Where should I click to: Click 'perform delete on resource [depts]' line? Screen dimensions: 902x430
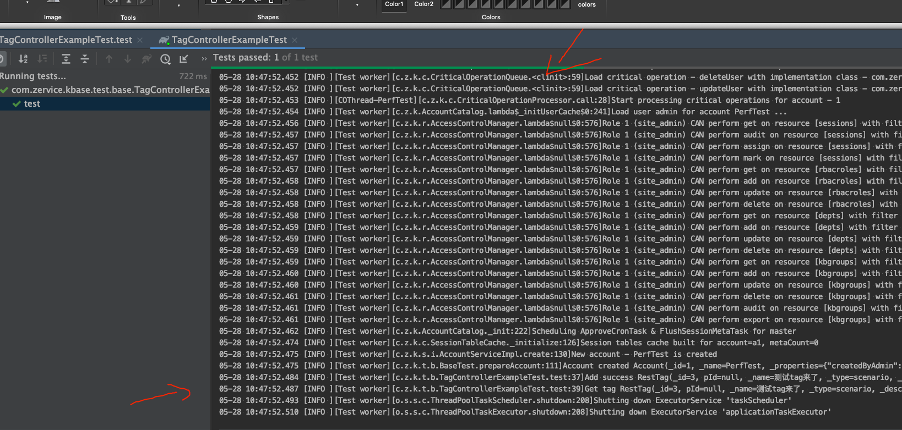coord(560,250)
